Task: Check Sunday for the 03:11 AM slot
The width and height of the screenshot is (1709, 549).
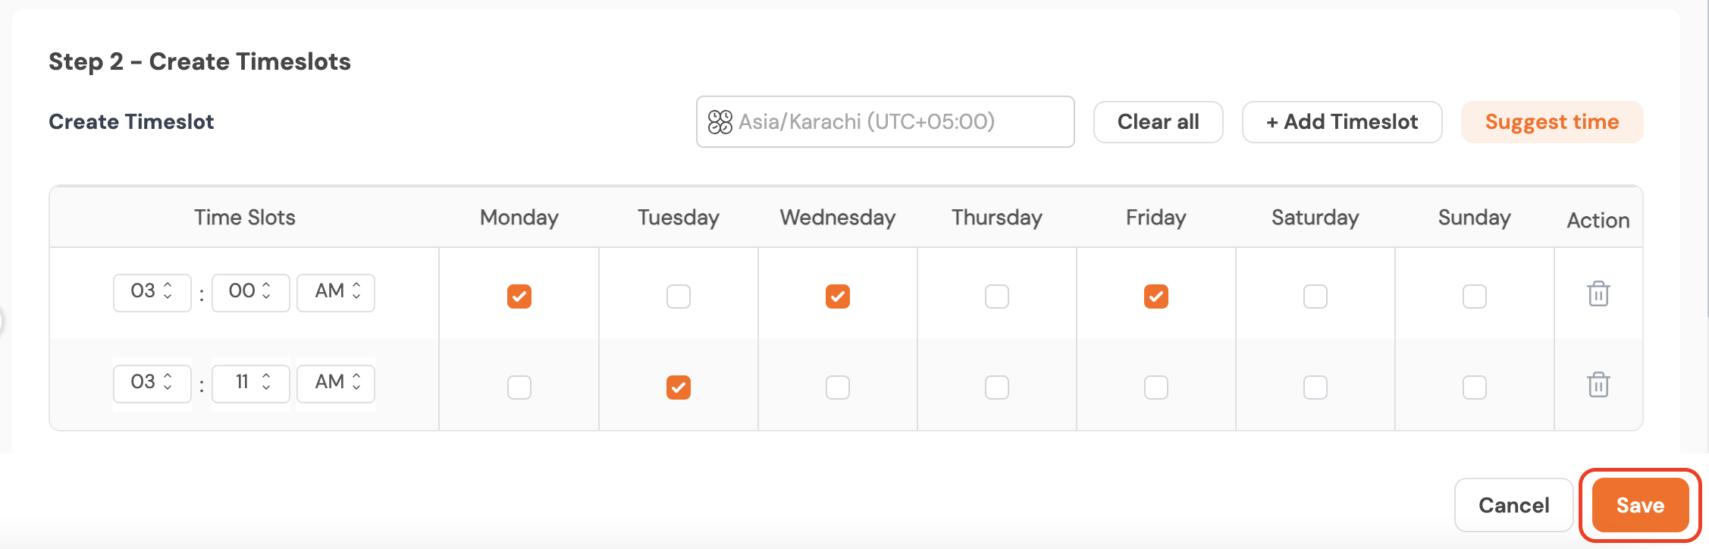Action: click(x=1475, y=387)
